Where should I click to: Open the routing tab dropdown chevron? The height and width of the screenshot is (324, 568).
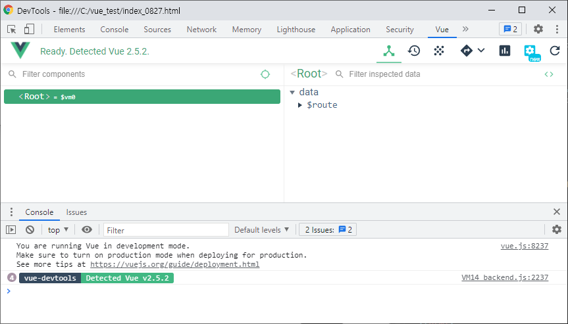481,51
